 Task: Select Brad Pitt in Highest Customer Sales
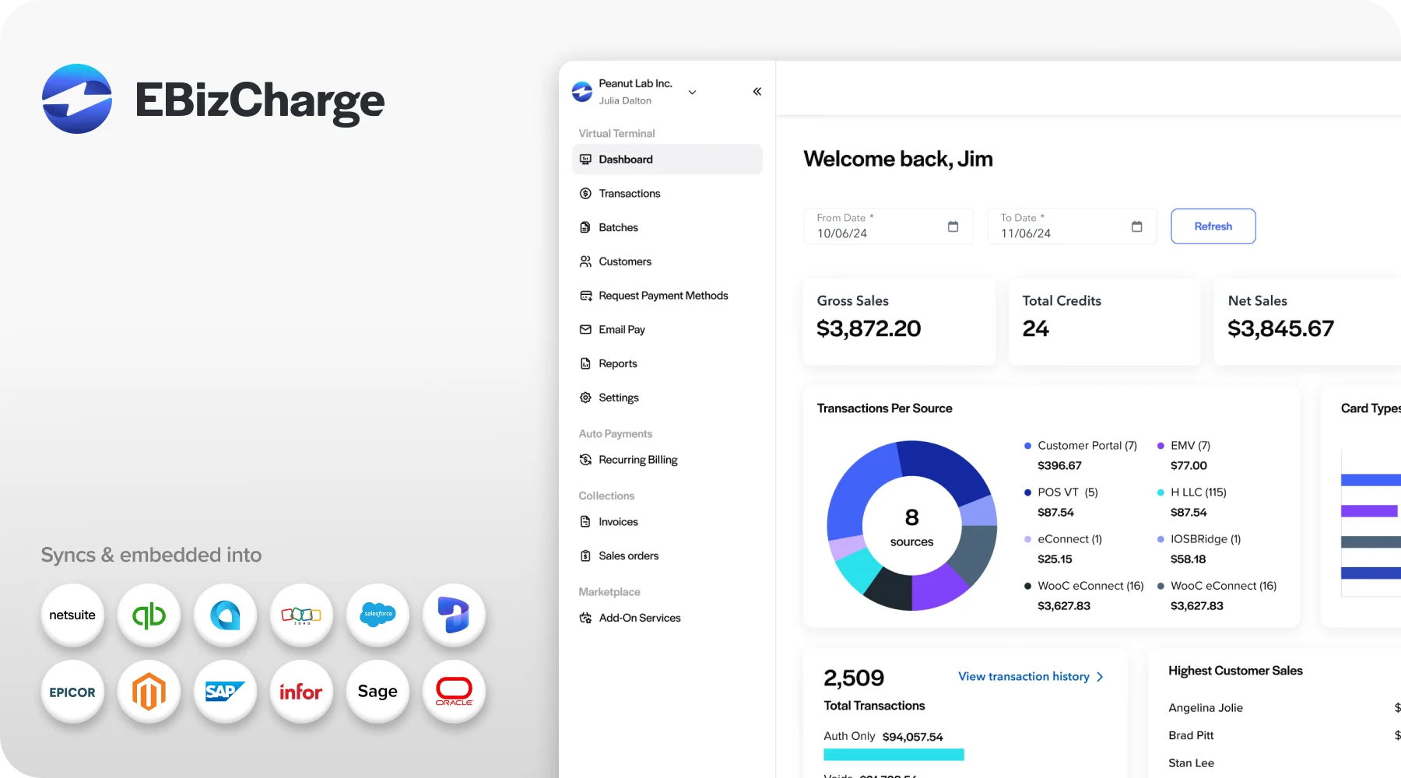pyautogui.click(x=1191, y=735)
